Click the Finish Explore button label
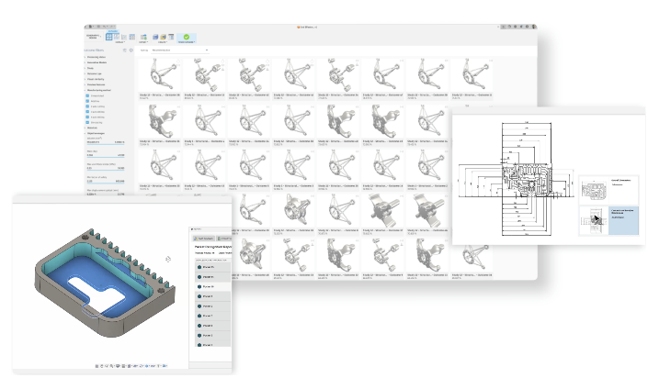Image resolution: width=648 pixels, height=378 pixels. [187, 42]
